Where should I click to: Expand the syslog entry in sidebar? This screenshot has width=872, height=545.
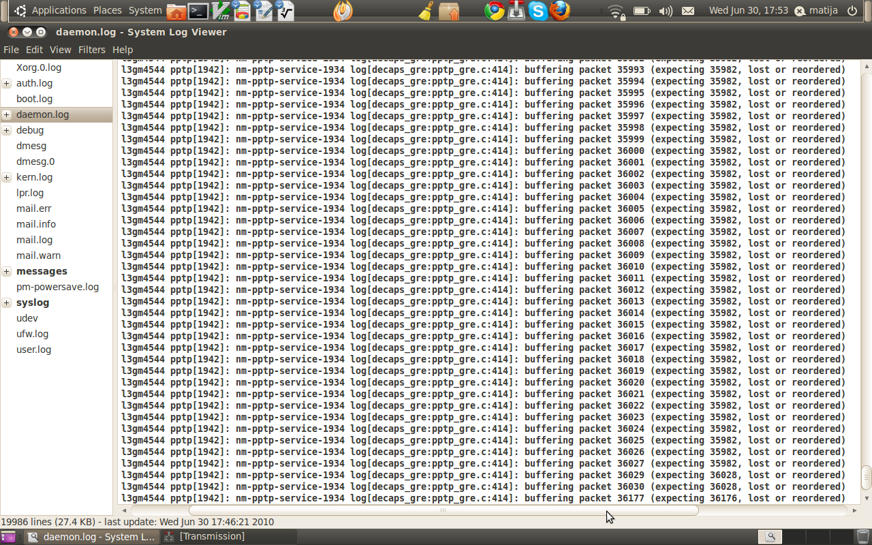[7, 302]
